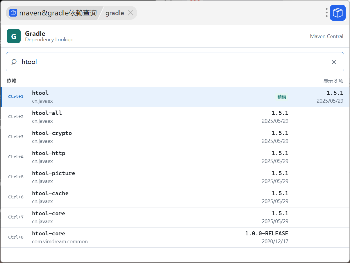Click the small cube icon beside maven&gradle依赖查询
Image resolution: width=350 pixels, height=263 pixels.
[13, 13]
